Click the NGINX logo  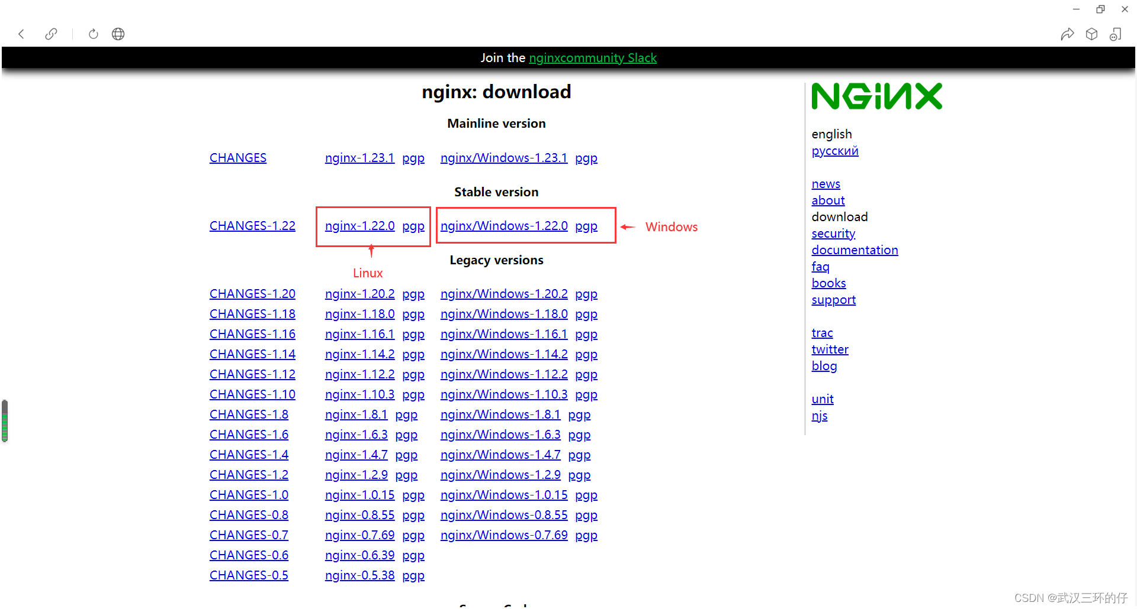tap(876, 96)
